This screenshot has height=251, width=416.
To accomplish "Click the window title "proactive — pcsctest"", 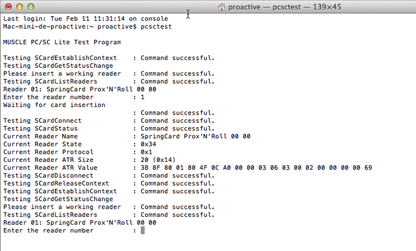I will click(265, 7).
